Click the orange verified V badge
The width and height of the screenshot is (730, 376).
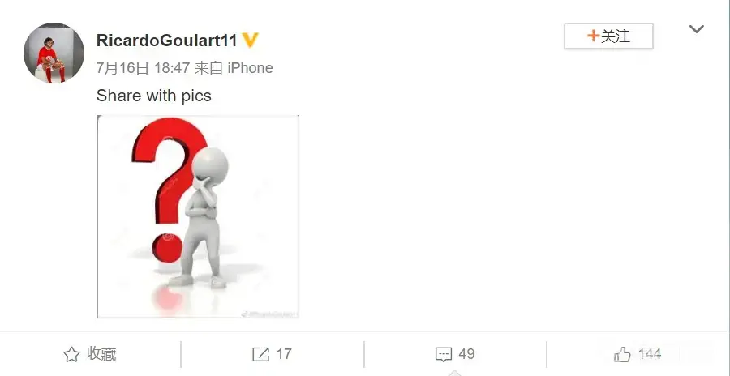click(x=250, y=40)
